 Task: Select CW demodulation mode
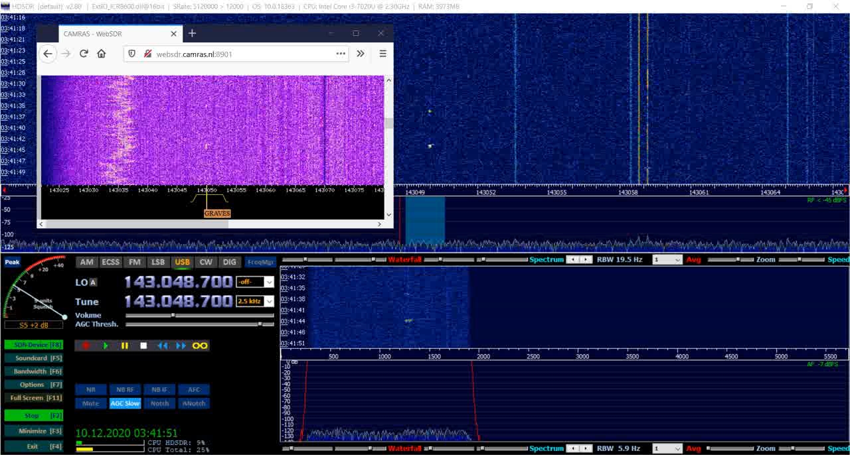pos(206,262)
